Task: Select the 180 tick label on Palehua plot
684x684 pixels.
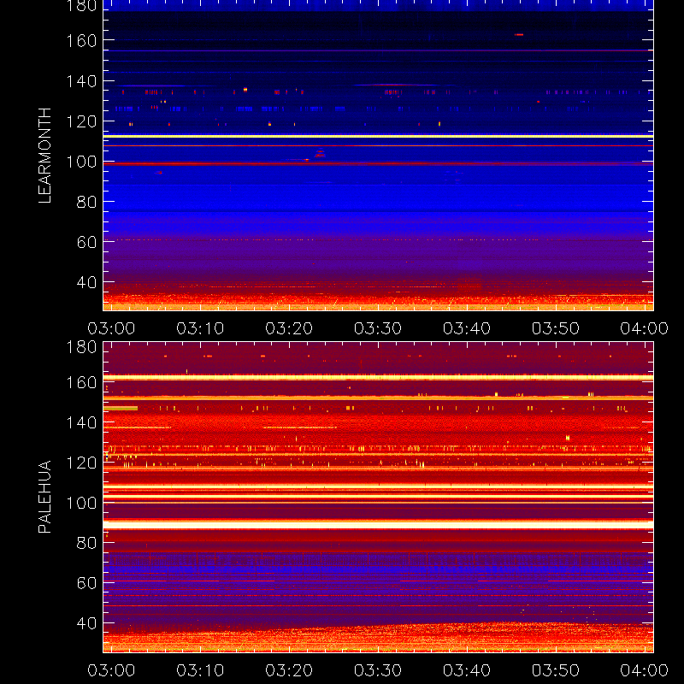Action: tap(81, 347)
